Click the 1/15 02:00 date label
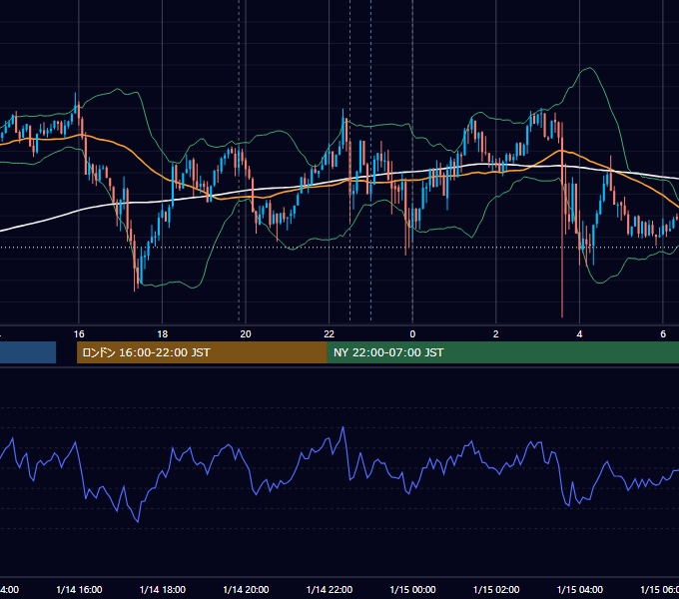This screenshot has height=599, width=679. pyautogui.click(x=496, y=589)
